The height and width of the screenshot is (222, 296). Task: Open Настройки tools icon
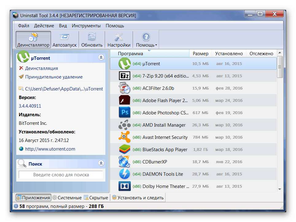pyautogui.click(x=119, y=37)
